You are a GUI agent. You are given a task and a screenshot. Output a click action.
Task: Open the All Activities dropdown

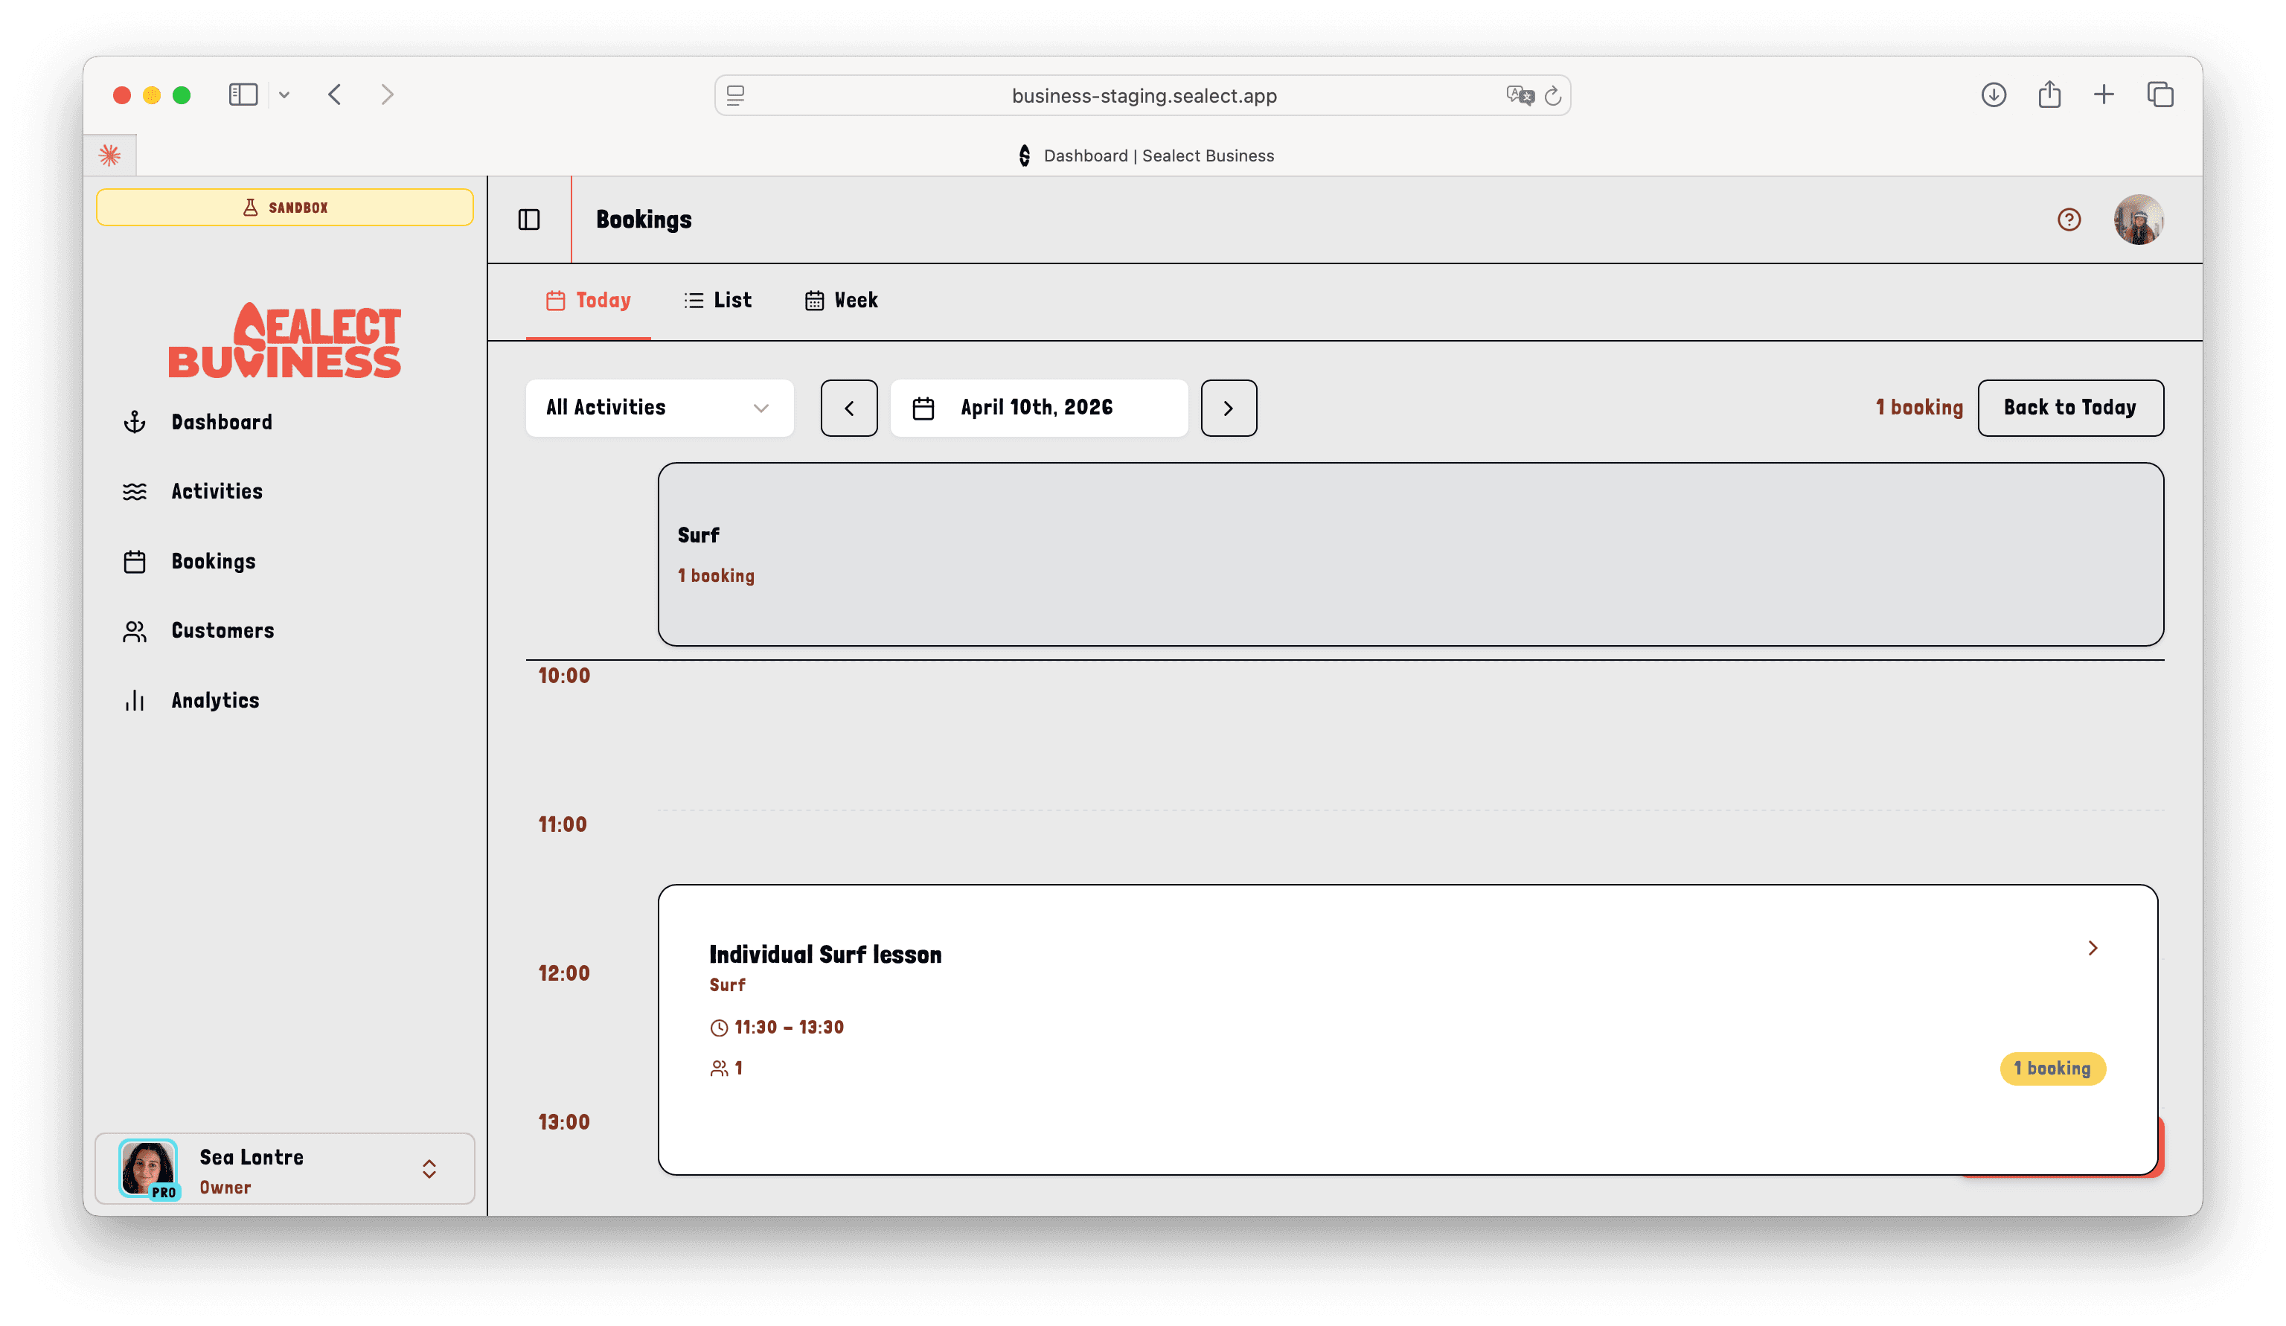[659, 408]
